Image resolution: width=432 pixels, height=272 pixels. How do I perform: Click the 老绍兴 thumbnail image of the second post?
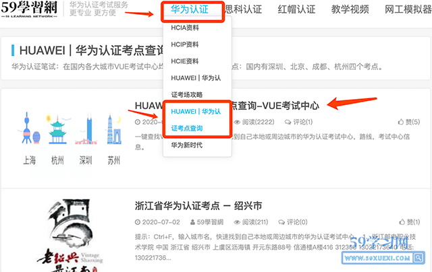point(67,236)
